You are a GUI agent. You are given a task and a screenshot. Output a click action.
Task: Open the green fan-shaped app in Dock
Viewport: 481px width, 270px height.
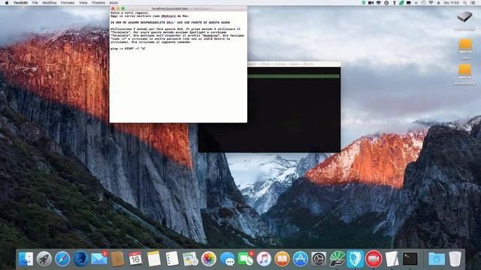(337, 259)
